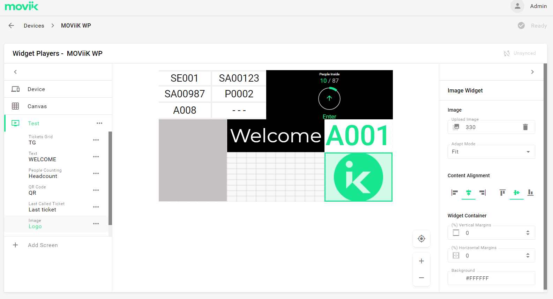Open options menu for Test screen

[99, 123]
